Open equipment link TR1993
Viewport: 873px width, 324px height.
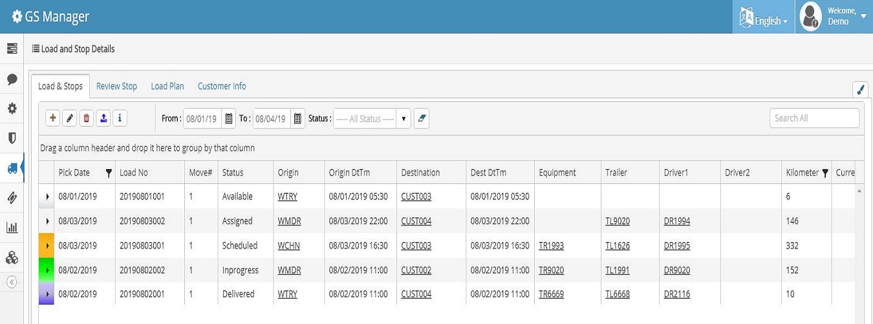pos(552,245)
